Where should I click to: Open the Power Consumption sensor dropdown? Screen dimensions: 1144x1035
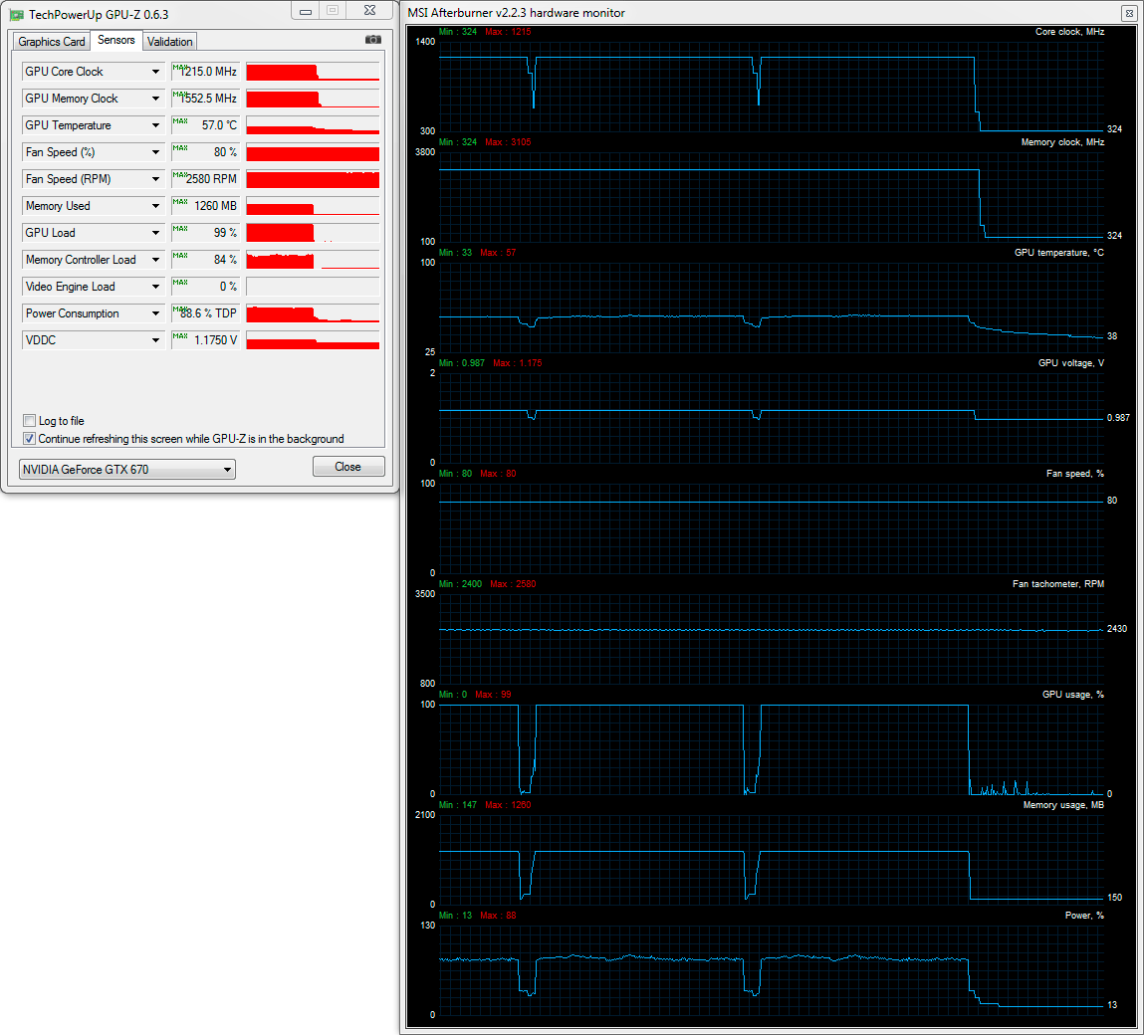coord(156,313)
